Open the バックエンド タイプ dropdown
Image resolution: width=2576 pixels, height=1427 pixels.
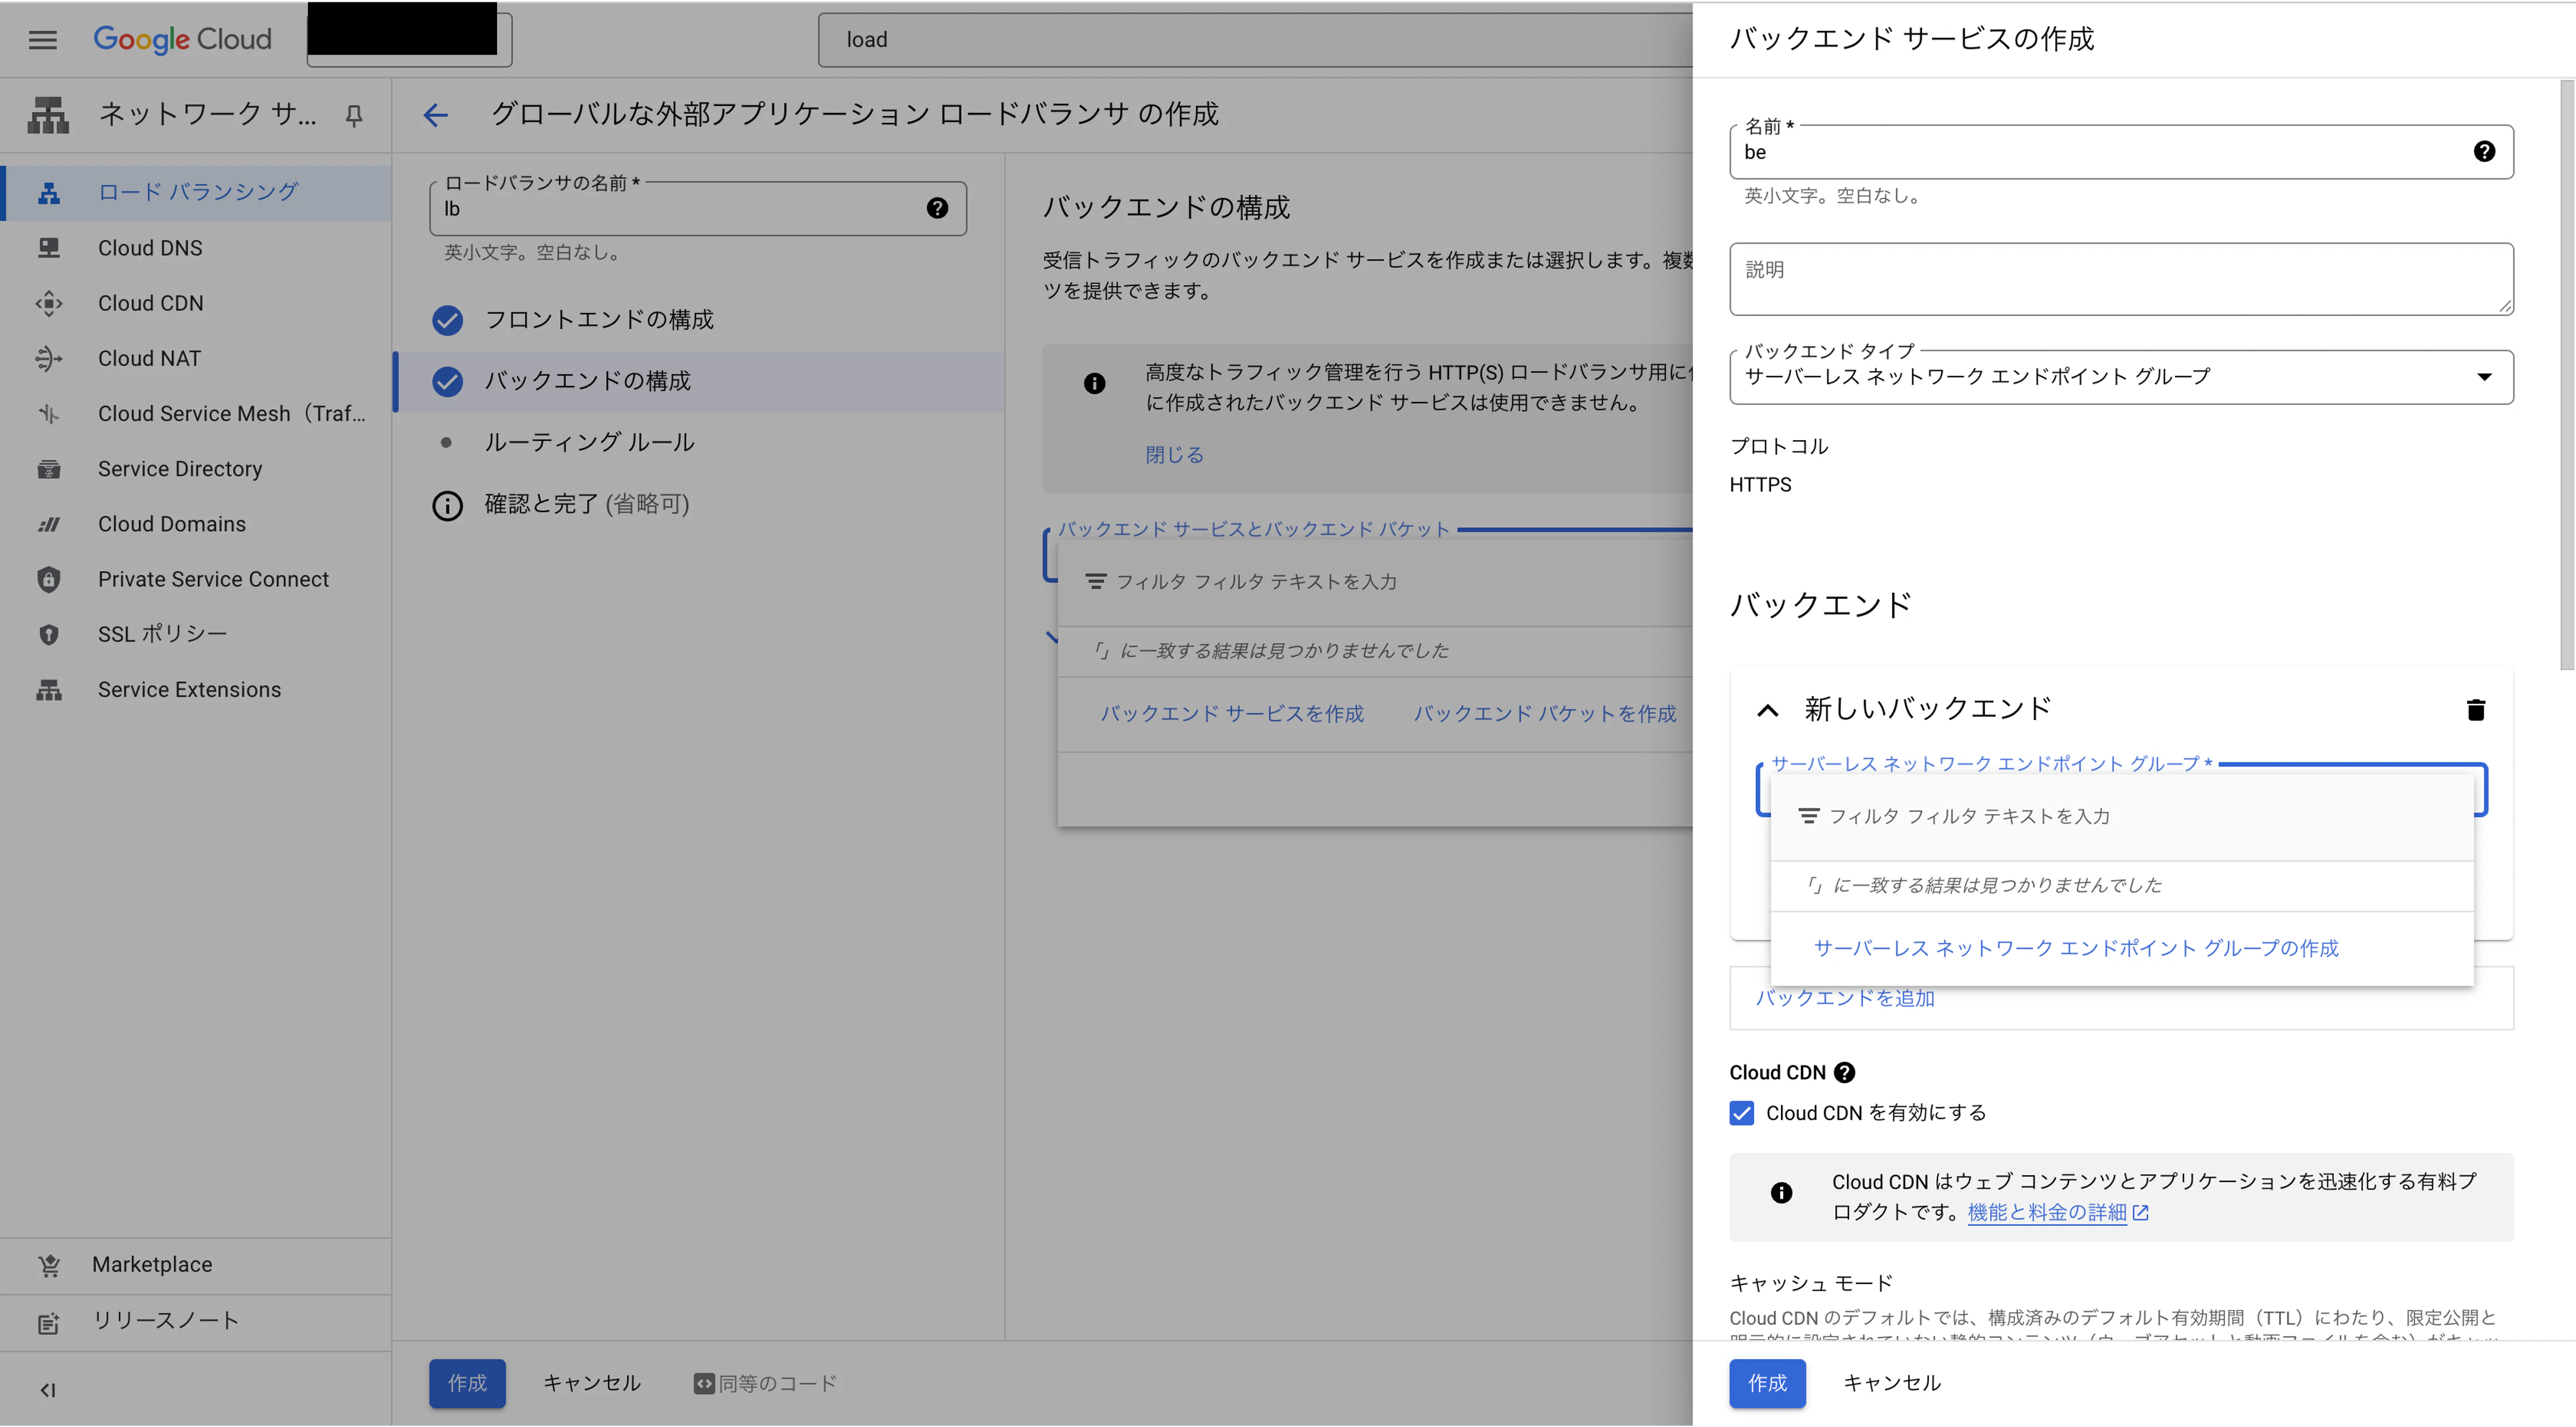coord(2121,377)
